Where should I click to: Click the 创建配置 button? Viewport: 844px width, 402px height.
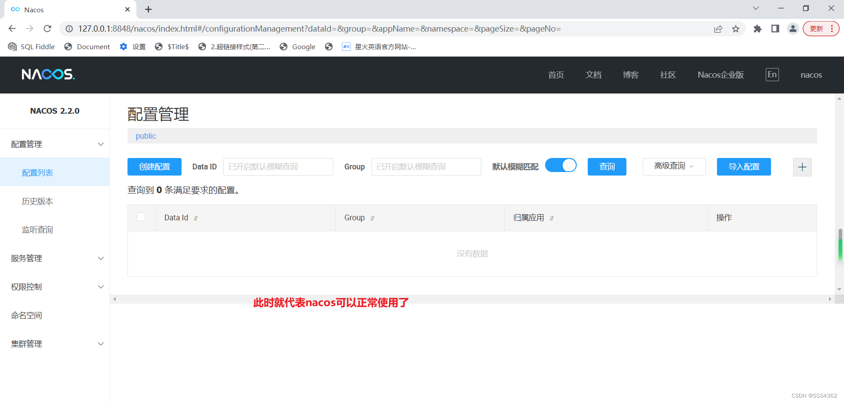tap(154, 167)
